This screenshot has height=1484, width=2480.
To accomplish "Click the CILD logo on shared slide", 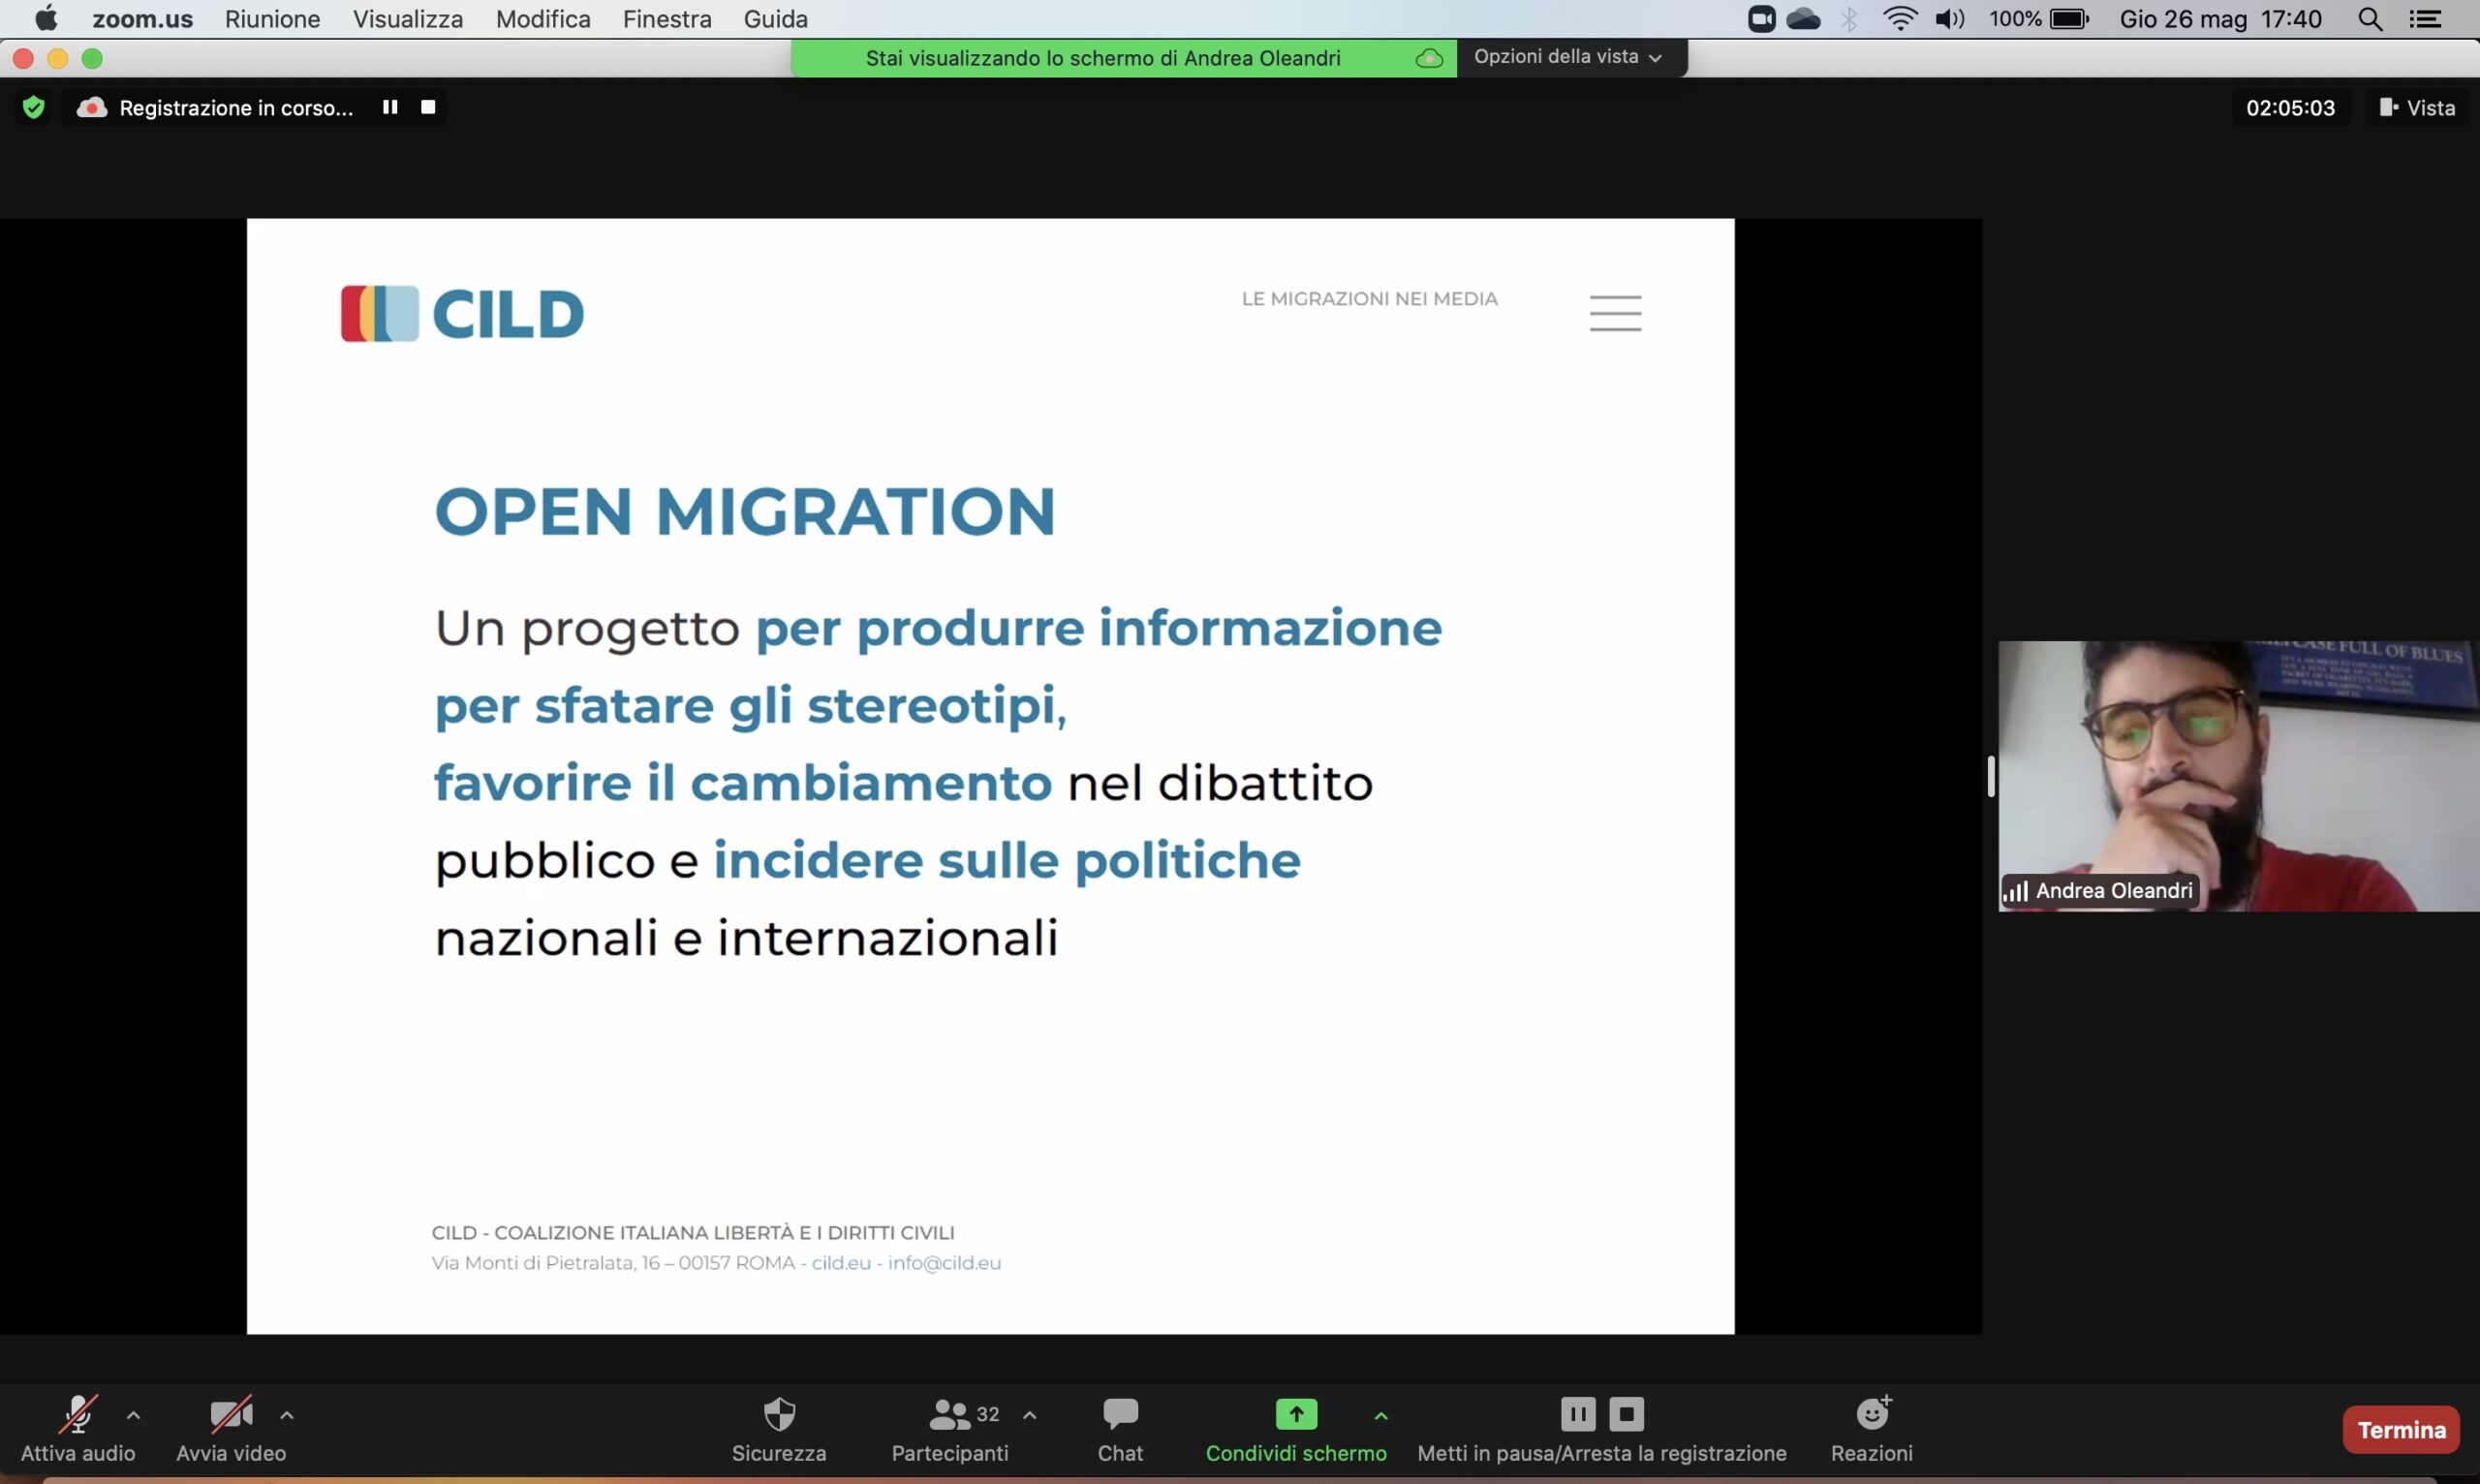I will tap(462, 313).
